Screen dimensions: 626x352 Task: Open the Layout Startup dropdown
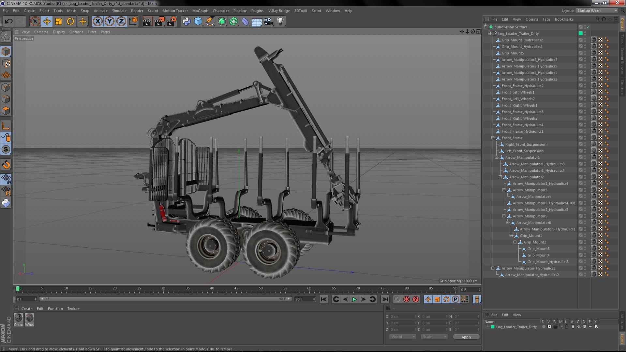click(597, 10)
